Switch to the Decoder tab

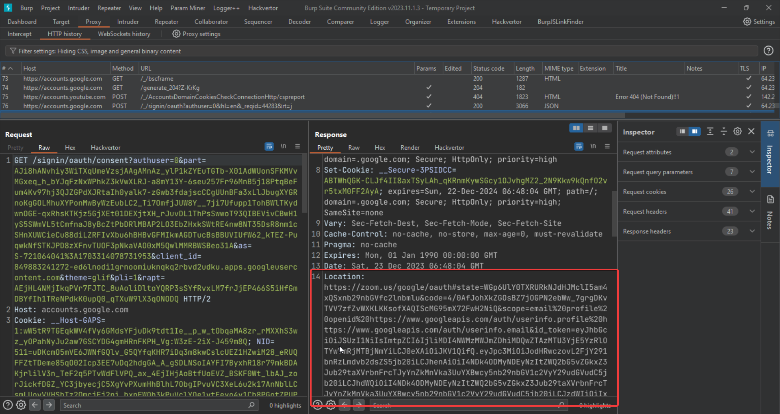click(299, 22)
